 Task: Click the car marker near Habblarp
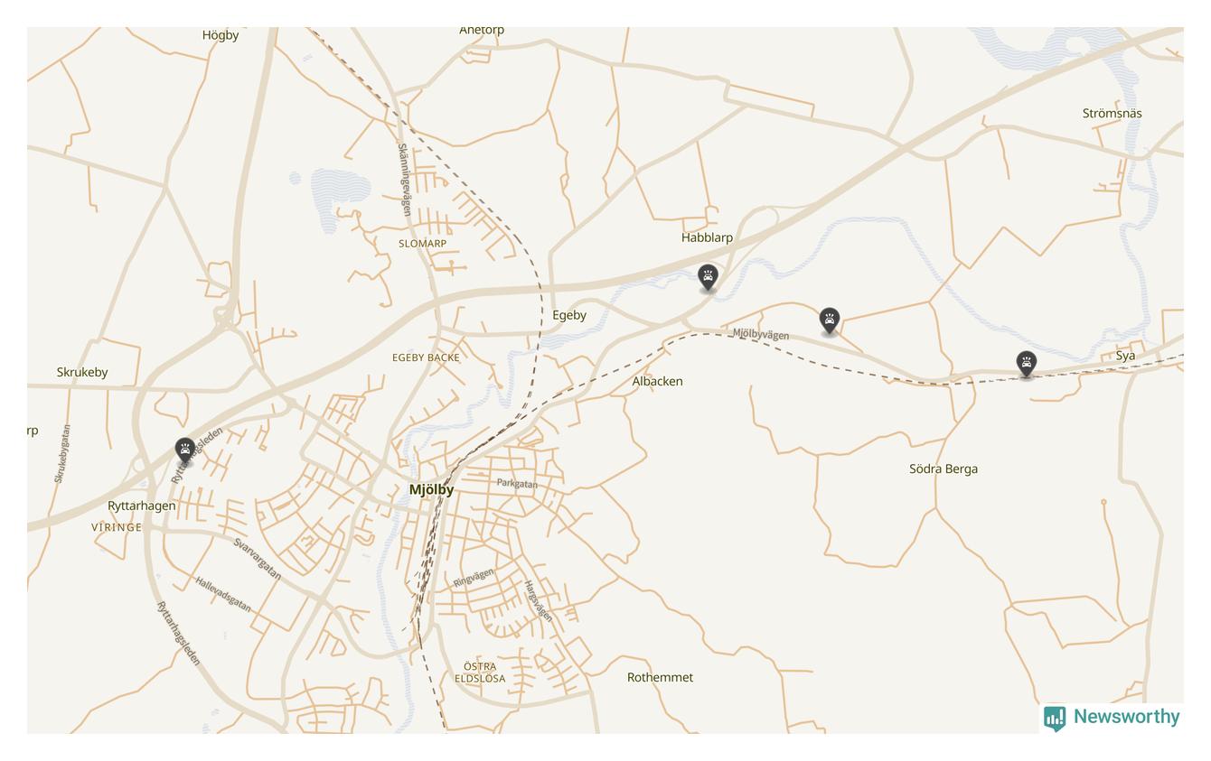click(708, 277)
